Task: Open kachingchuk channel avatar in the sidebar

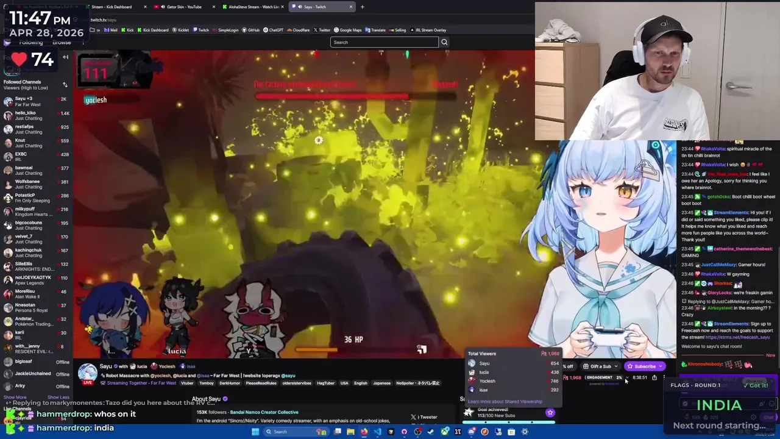Action: [x=8, y=252]
